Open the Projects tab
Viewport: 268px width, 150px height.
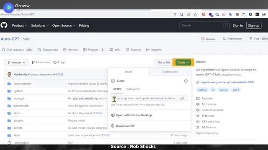(x=93, y=50)
